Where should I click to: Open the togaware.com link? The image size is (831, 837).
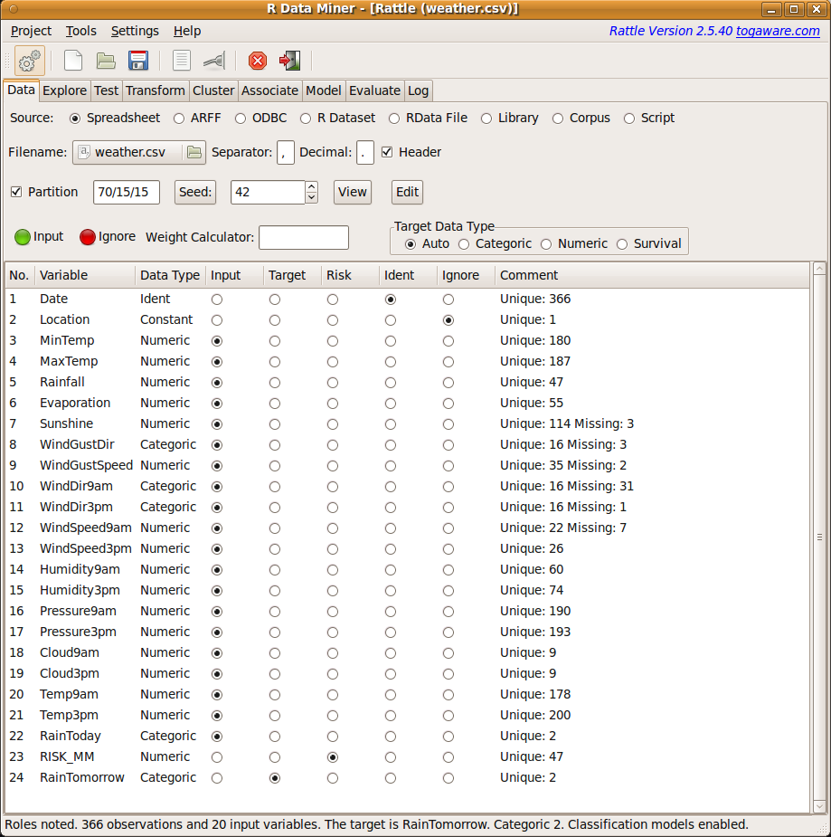[x=778, y=31]
